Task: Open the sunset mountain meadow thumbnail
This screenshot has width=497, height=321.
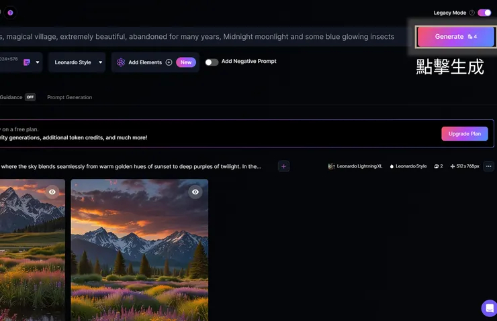Action: (x=140, y=250)
